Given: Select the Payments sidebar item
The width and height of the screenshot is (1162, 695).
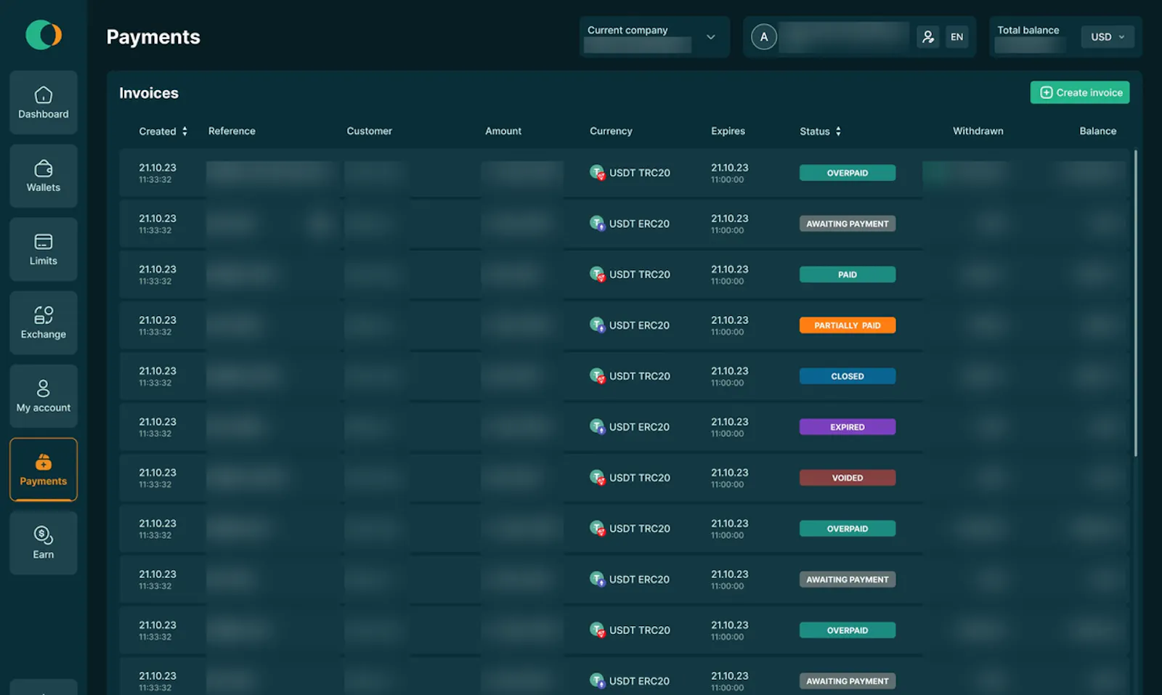Looking at the screenshot, I should 44,469.
